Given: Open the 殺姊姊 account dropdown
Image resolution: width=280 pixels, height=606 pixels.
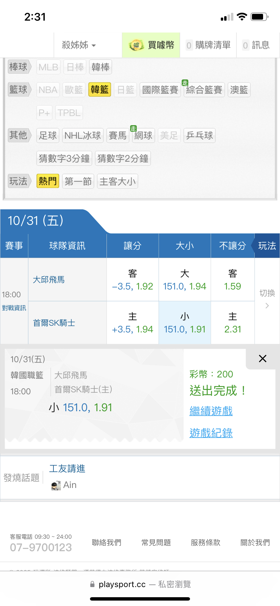Looking at the screenshot, I should coord(79,45).
